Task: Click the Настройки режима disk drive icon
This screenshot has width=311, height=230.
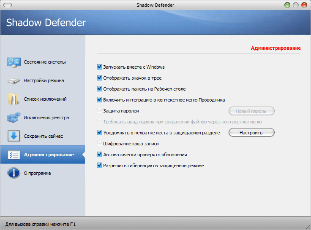Action: [x=14, y=81]
